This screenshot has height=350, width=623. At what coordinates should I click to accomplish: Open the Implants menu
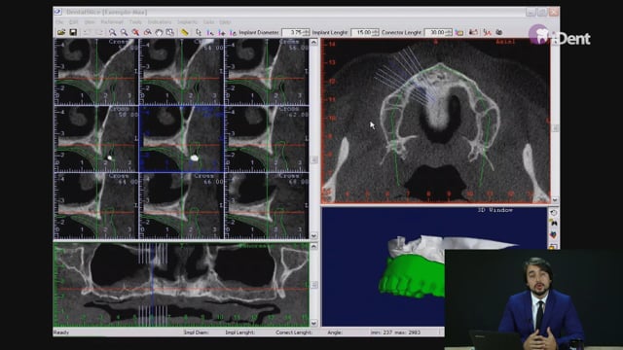pyautogui.click(x=188, y=21)
